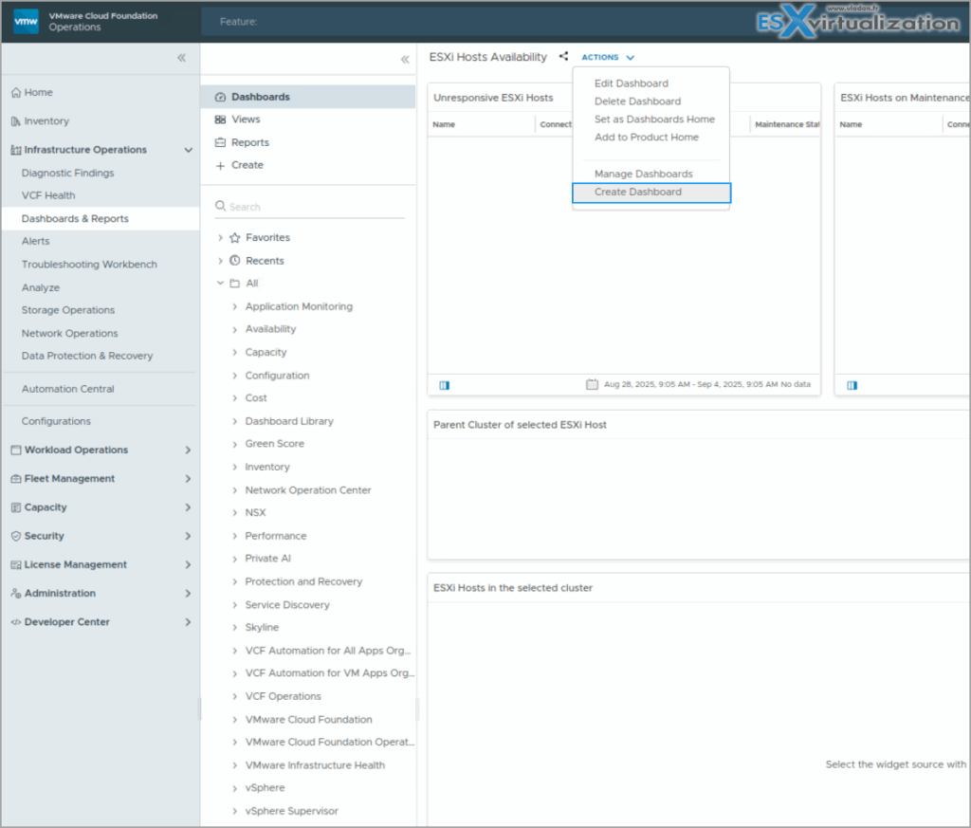Click the All folder icon

pyautogui.click(x=235, y=284)
